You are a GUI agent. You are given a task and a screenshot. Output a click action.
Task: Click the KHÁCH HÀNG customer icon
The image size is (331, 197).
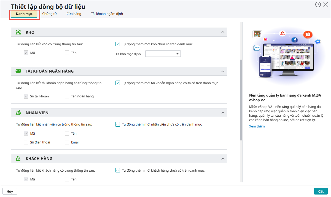tap(18, 159)
